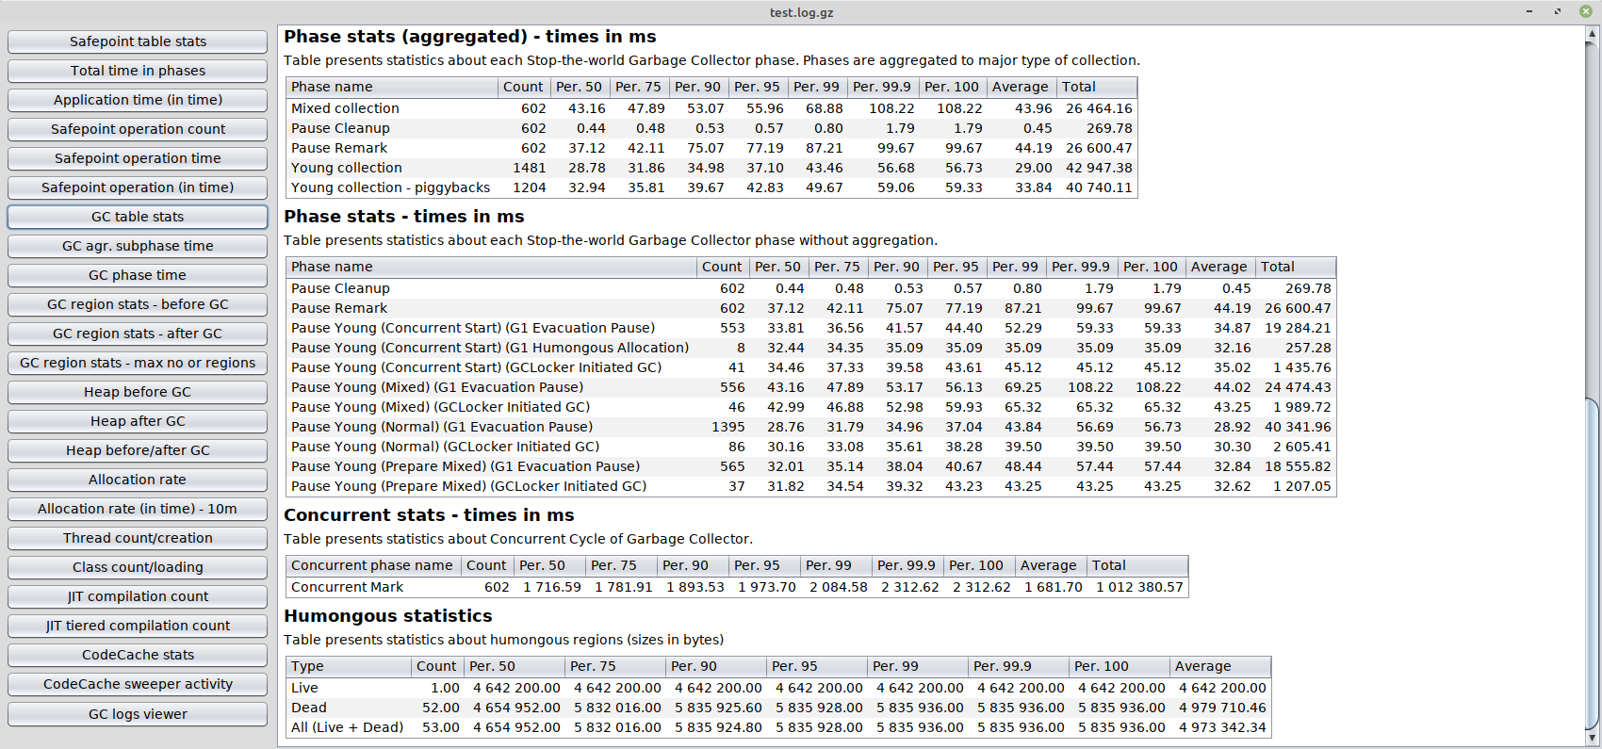Select Pause Remark row in the aggregated table
This screenshot has width=1602, height=749.
point(711,148)
